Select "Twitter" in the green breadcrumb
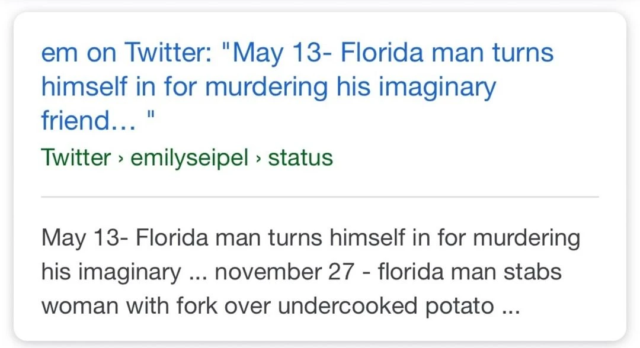The image size is (640, 348). pyautogui.click(x=76, y=158)
